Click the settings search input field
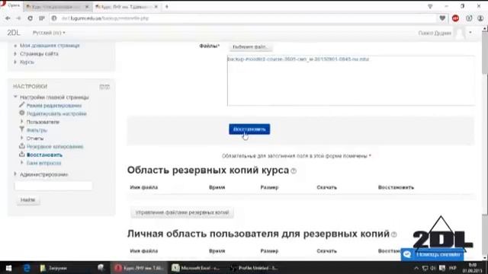 (x=53, y=186)
